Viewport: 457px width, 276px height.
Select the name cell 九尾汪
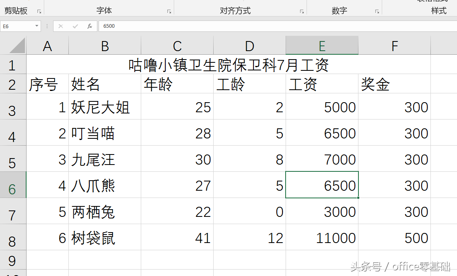click(105, 159)
